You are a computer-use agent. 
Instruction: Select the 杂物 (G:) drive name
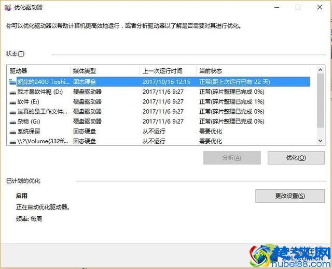[29, 122]
